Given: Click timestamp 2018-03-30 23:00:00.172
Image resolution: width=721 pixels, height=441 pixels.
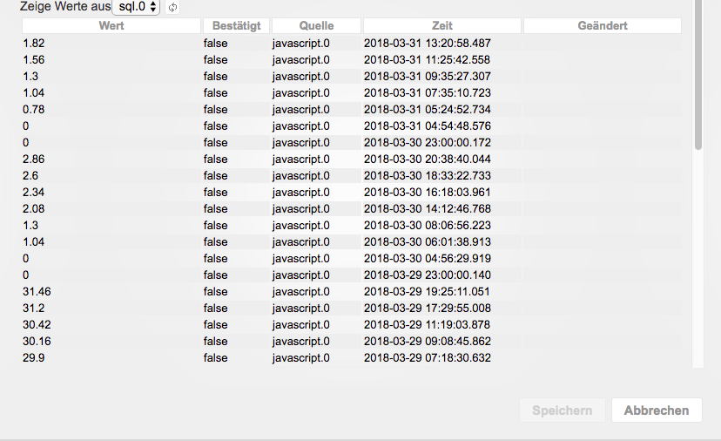Looking at the screenshot, I should click(427, 143).
